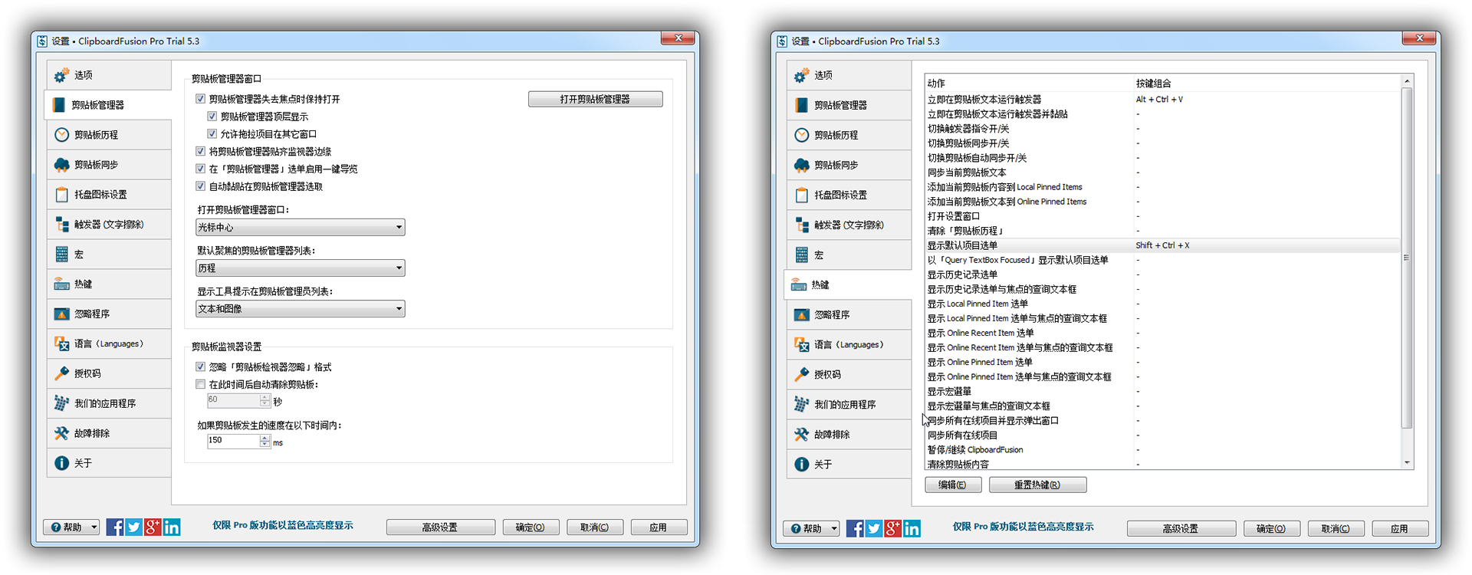This screenshot has height=575, width=1472.
Task: Click scrollbar down arrow in hotkey list
Action: [1407, 463]
